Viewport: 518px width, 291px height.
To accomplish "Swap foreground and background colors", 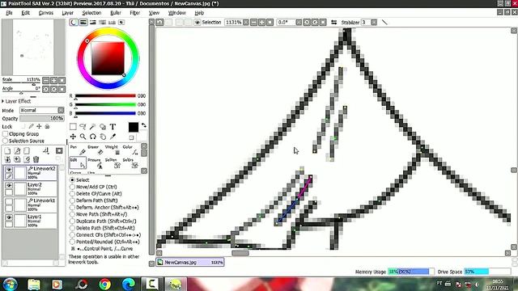I will coord(144,125).
